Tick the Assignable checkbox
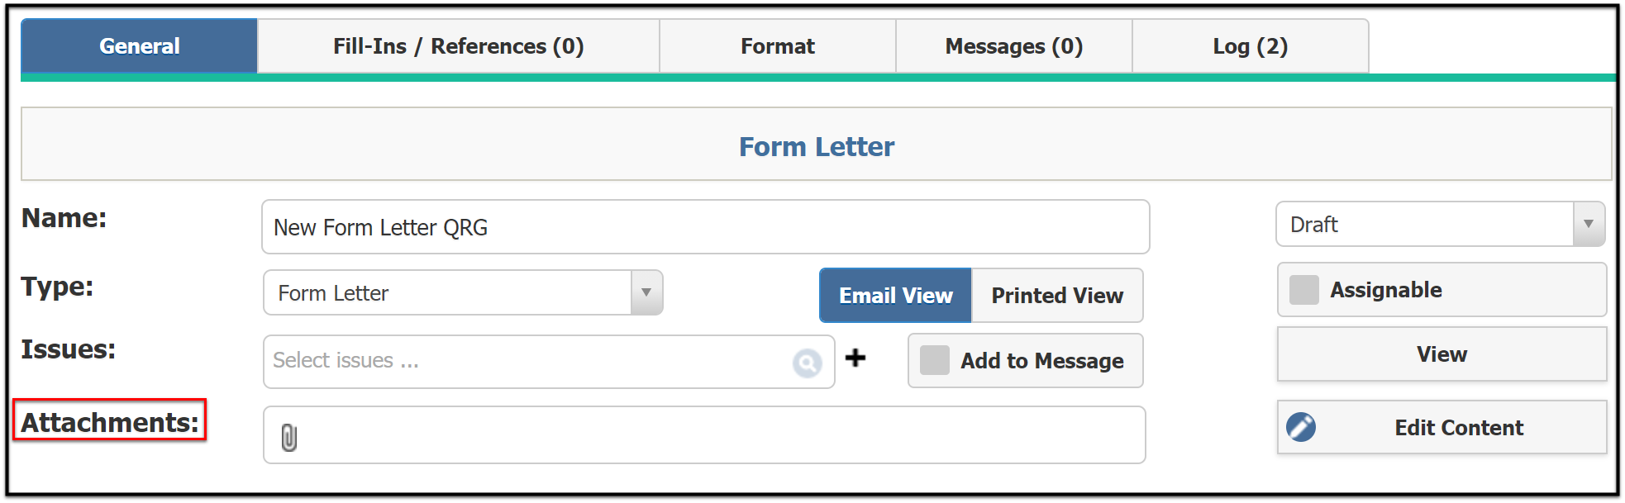 [1304, 290]
